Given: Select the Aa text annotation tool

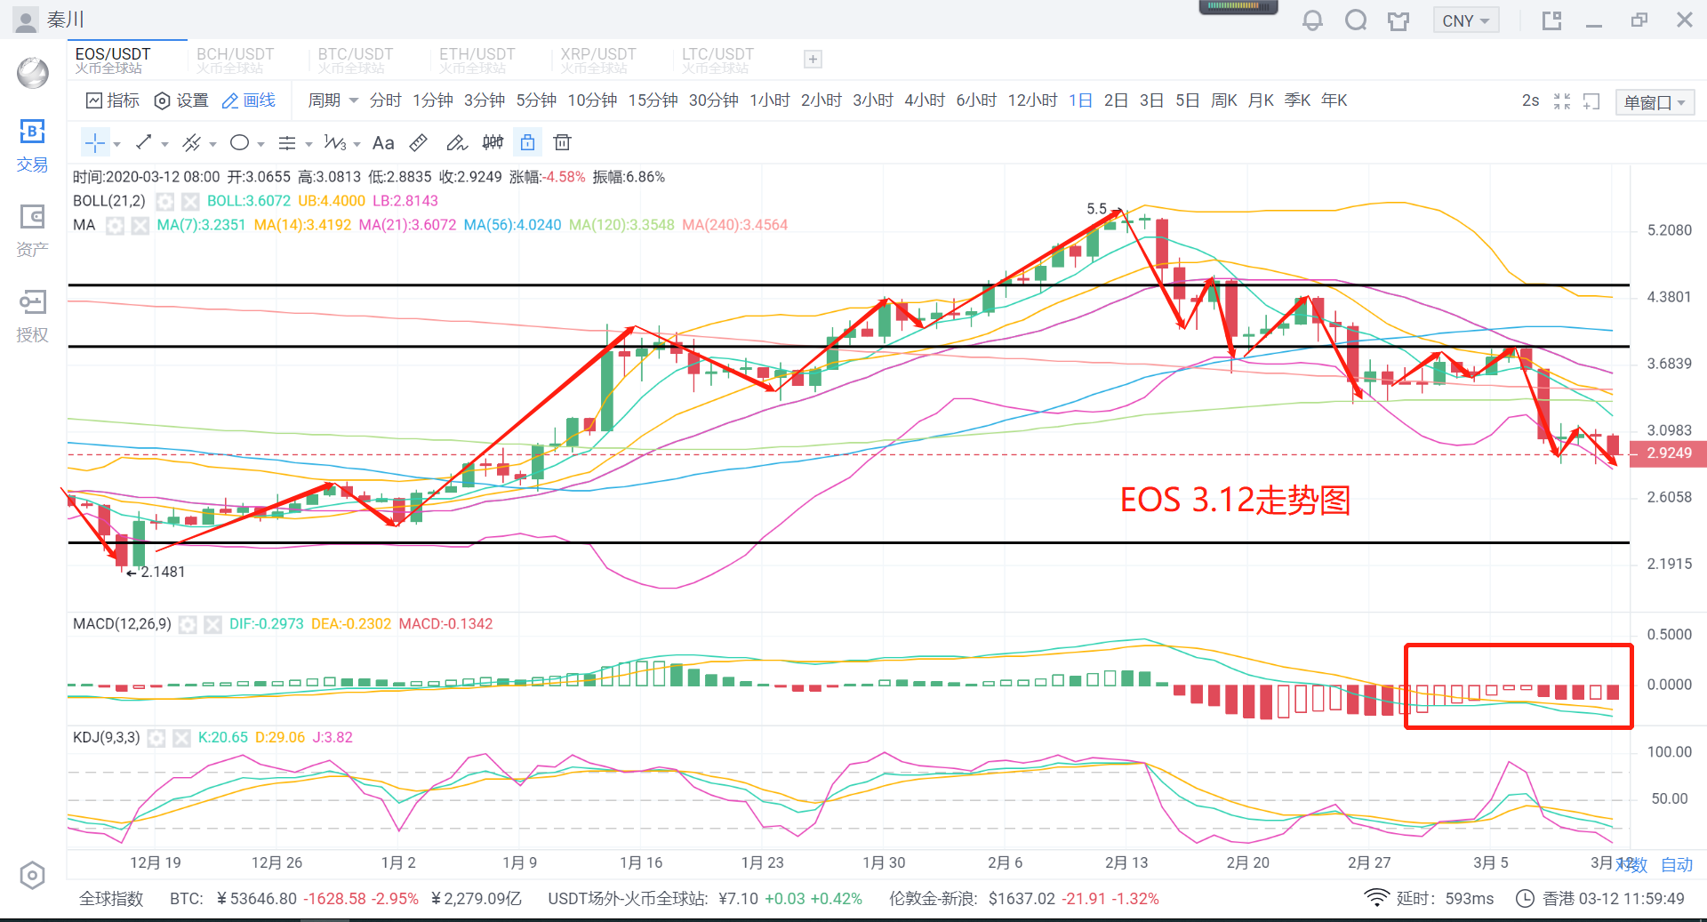Looking at the screenshot, I should tap(383, 142).
